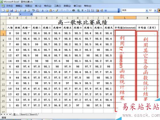This screenshot has height=120, width=160.
Task: Launch the Chart Wizard icon
Action: (98, 11)
